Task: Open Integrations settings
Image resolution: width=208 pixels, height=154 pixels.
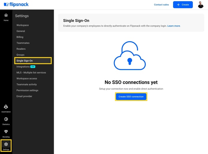Action: click(x=23, y=67)
